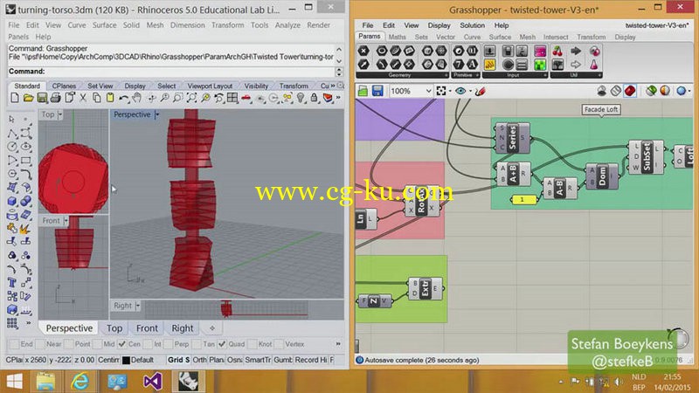Switch to the CPlanes toolbar tab
Image resolution: width=699 pixels, height=393 pixels.
click(x=64, y=86)
